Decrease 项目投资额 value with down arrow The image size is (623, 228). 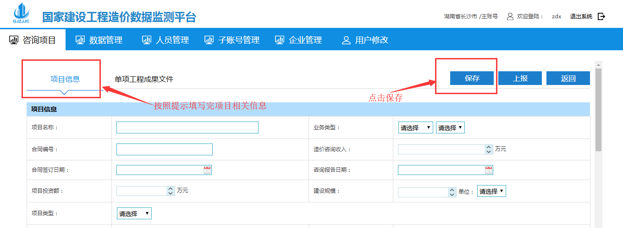[x=171, y=193]
